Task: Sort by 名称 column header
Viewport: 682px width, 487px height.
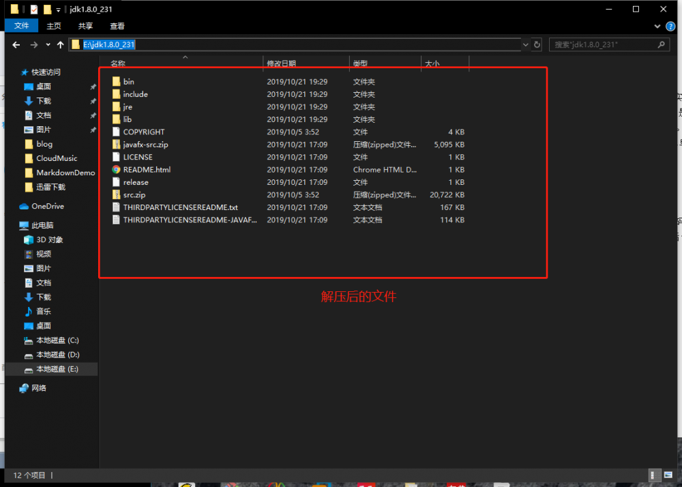Action: click(118, 63)
